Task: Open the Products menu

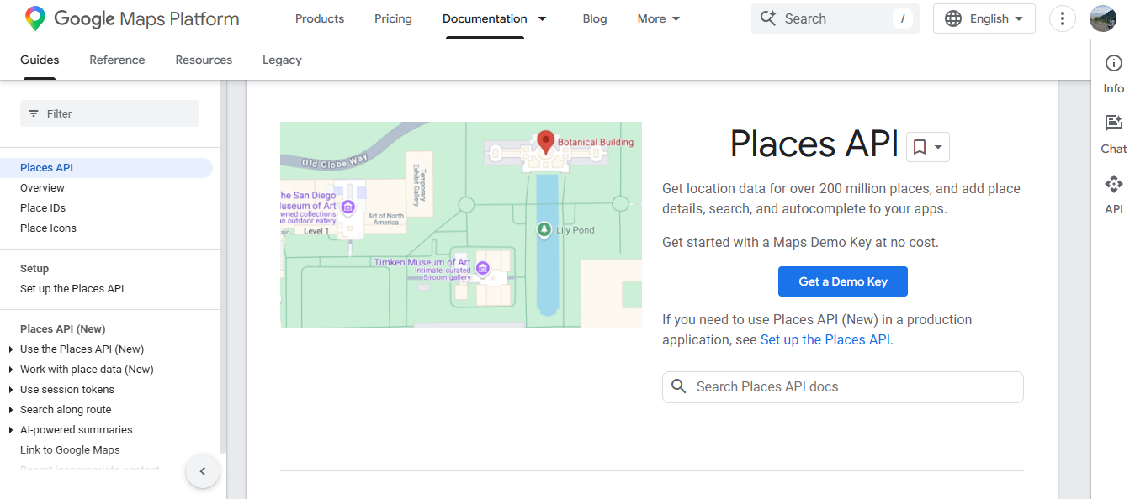Action: (x=320, y=18)
